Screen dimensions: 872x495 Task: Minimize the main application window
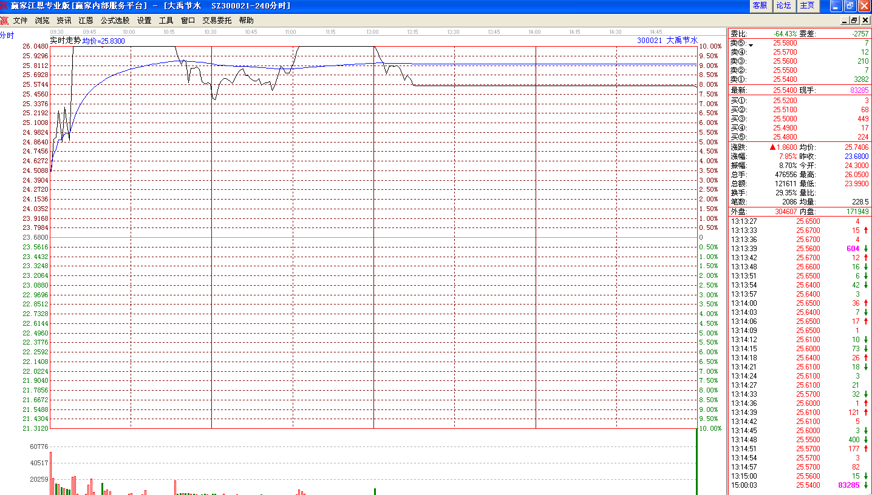836,5
